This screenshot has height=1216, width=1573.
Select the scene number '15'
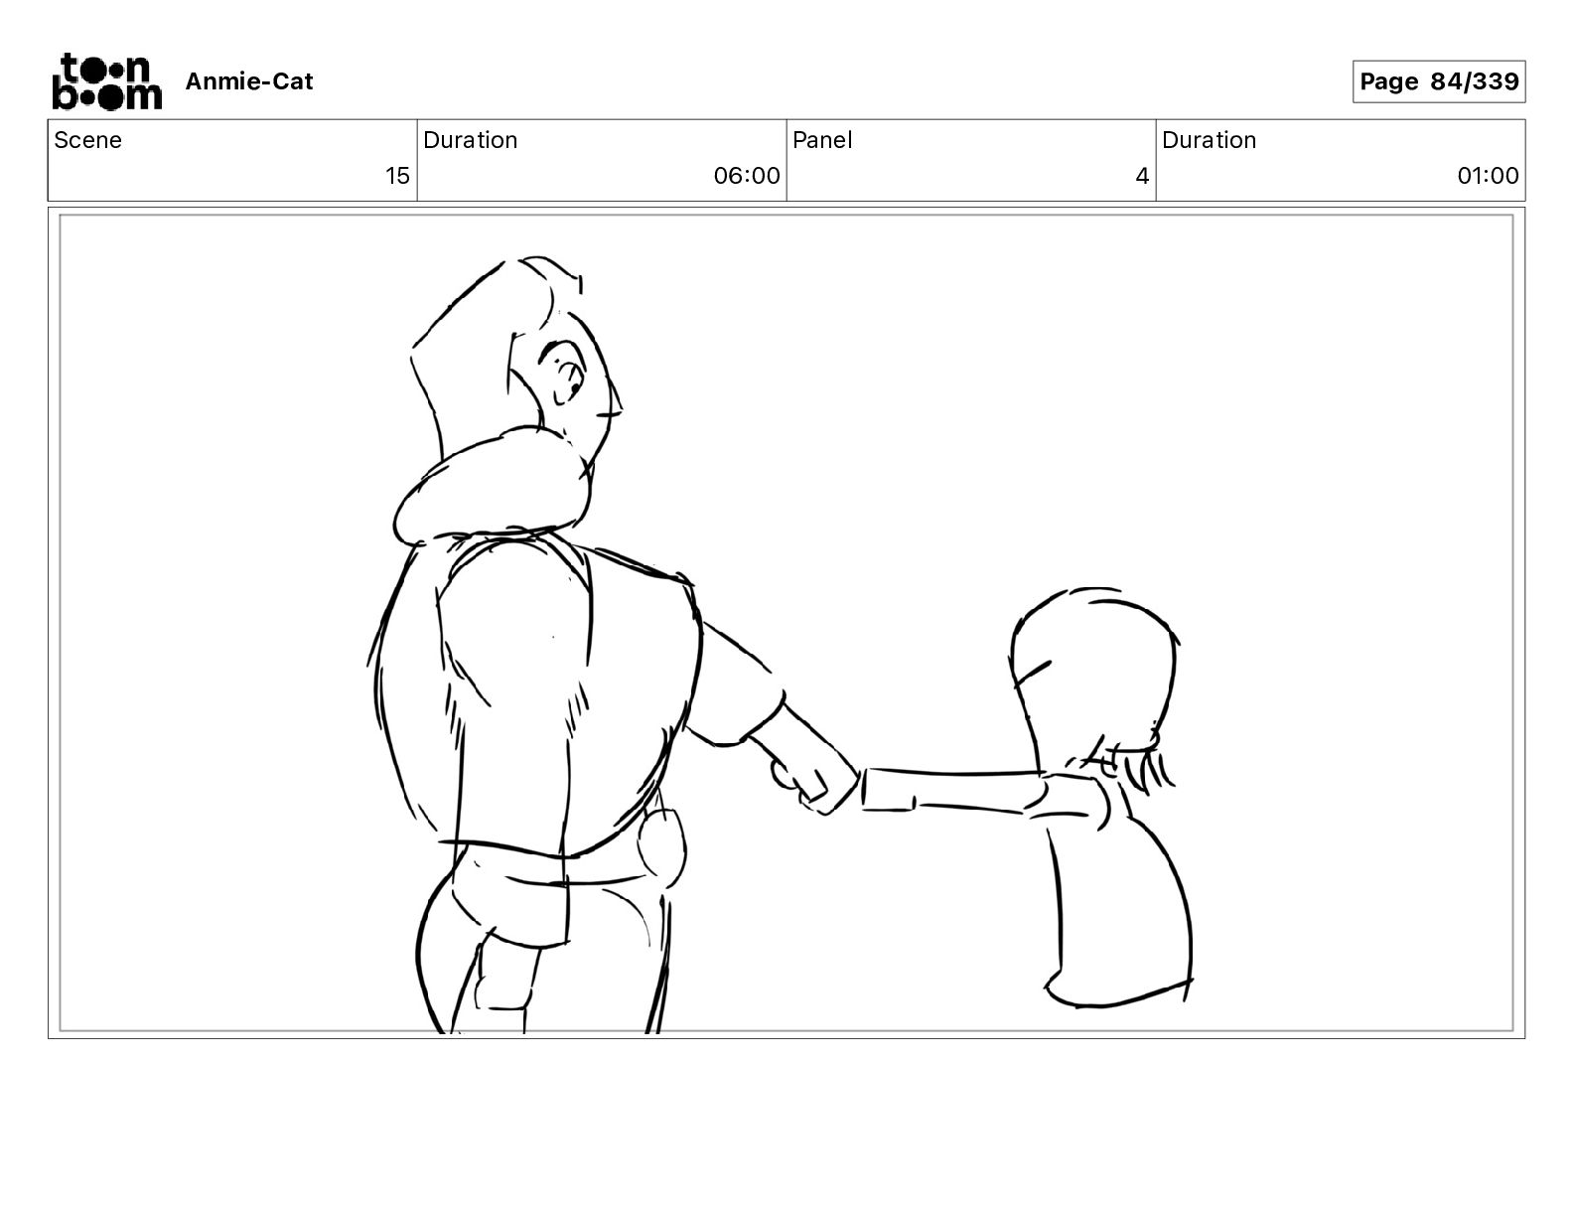tap(397, 176)
